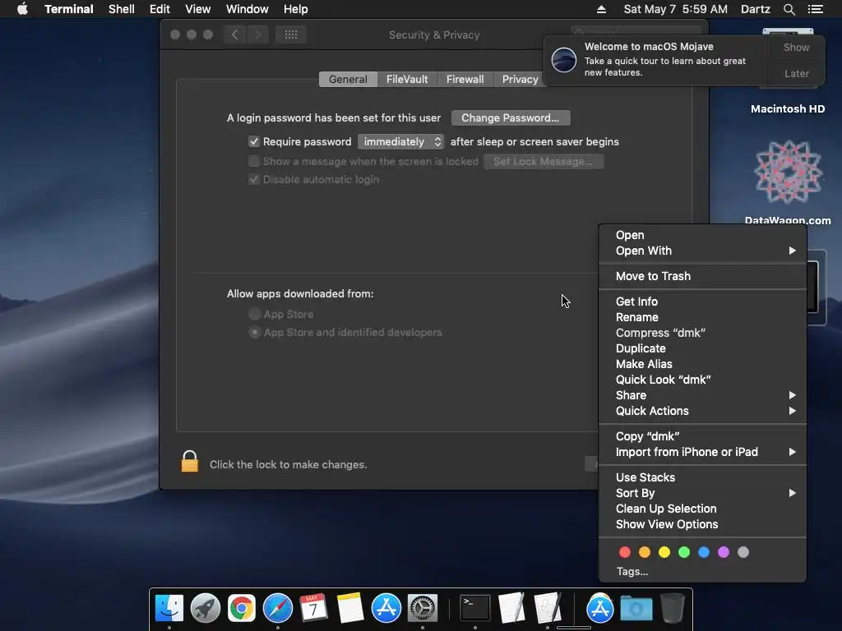Image resolution: width=842 pixels, height=631 pixels.
Task: Apply the purple tag color
Action: point(724,552)
